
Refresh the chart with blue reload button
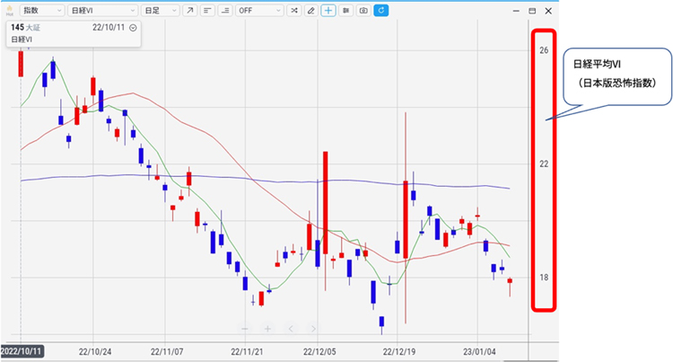[381, 10]
